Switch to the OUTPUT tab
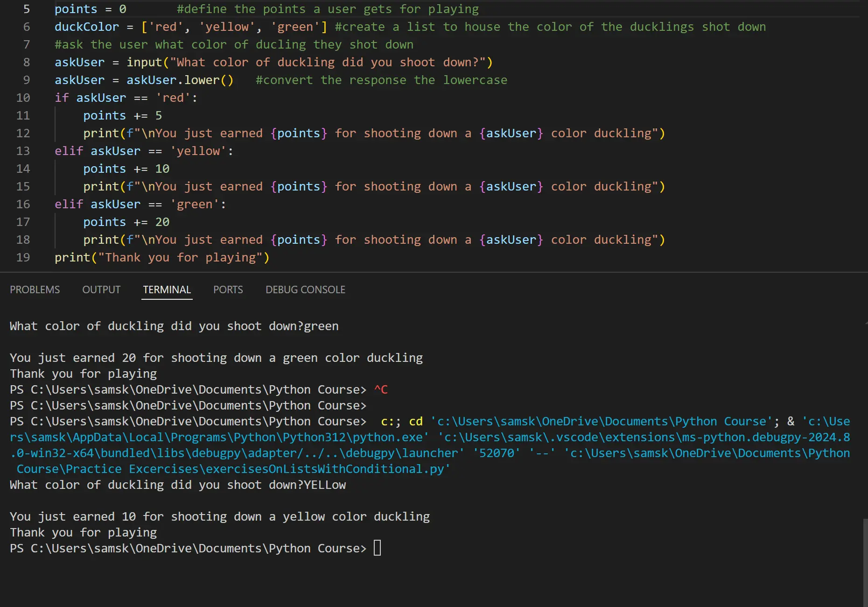 point(101,289)
